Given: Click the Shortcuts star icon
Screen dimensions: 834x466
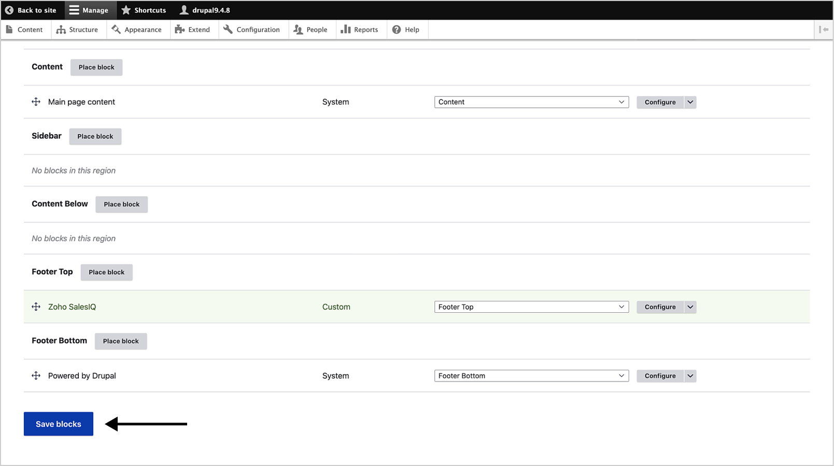Looking at the screenshot, I should [x=126, y=10].
